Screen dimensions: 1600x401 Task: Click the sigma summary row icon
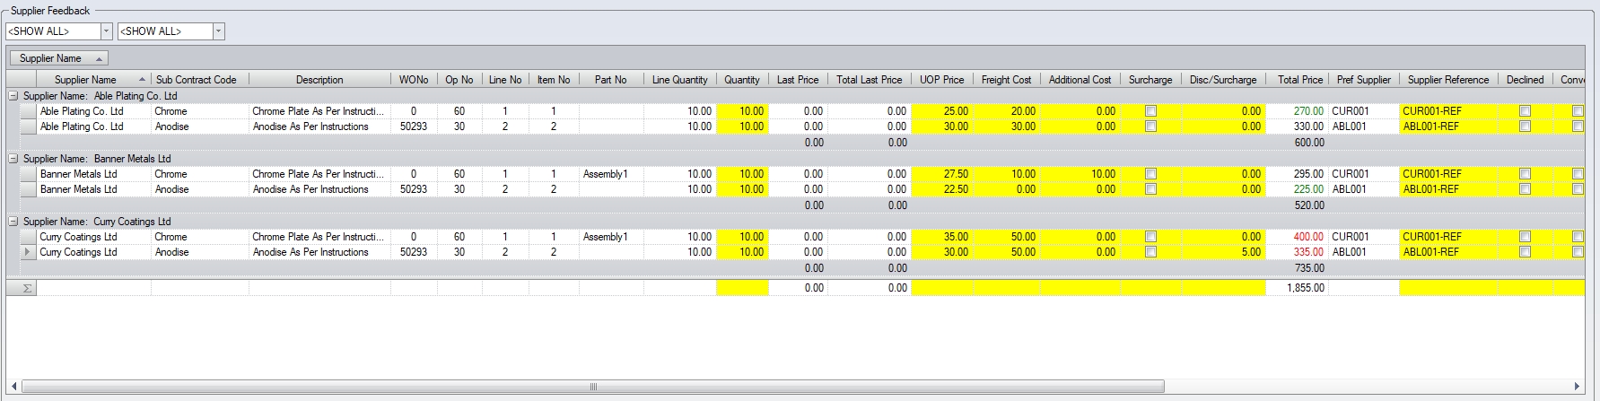pos(27,288)
